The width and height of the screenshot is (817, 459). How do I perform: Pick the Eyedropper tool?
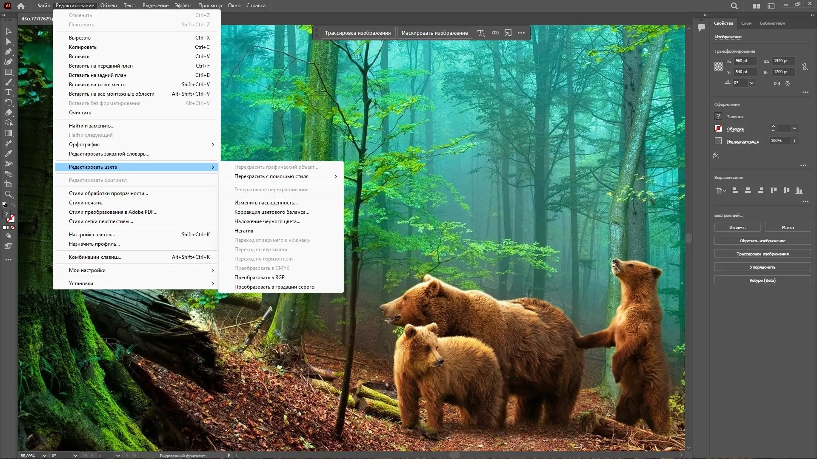(x=8, y=153)
